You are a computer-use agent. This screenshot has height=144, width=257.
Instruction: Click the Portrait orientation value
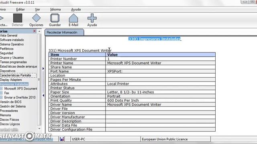click(x=114, y=96)
